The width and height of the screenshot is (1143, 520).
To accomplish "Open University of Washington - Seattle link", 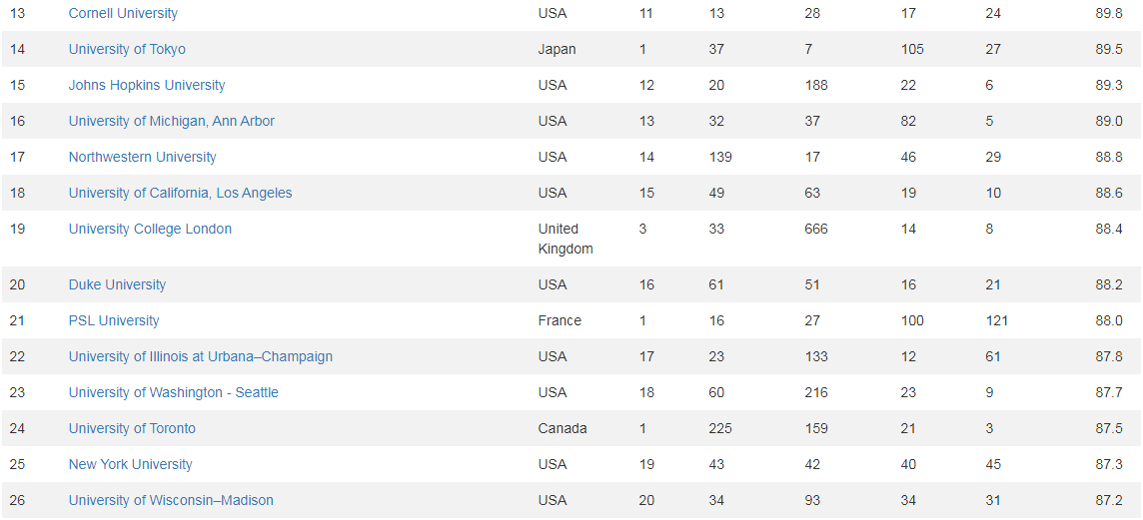I will [x=173, y=392].
